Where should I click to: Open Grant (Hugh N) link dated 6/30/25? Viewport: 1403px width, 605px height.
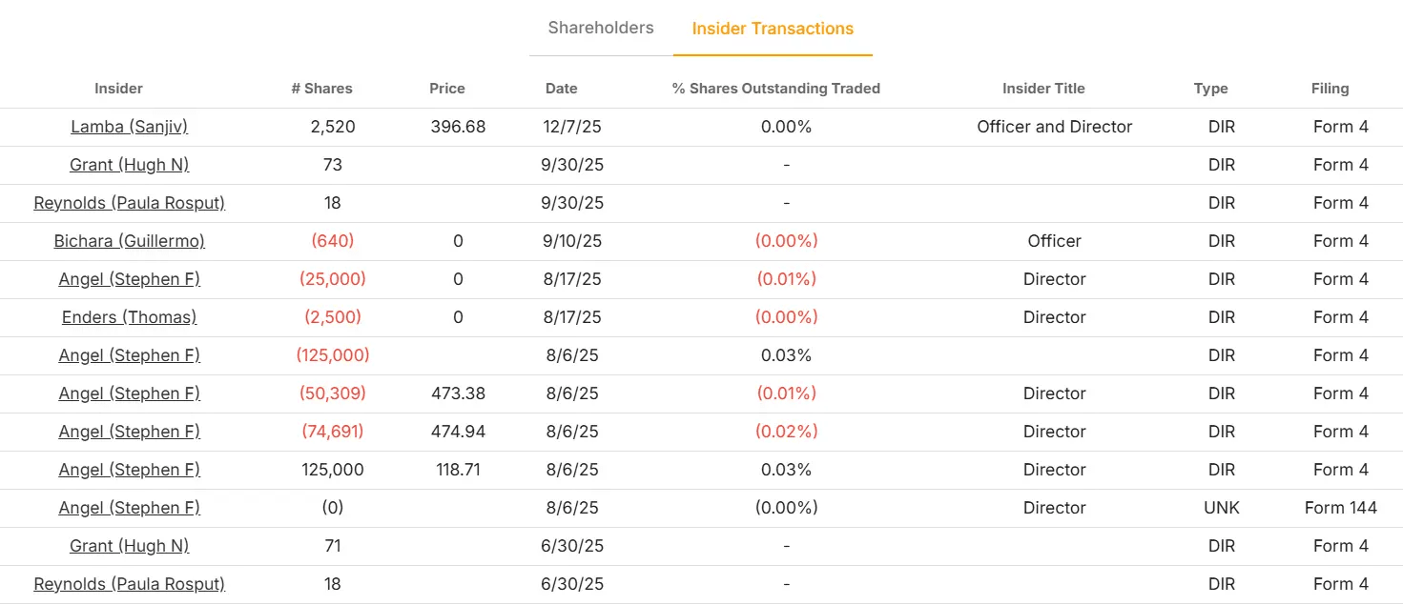pyautogui.click(x=129, y=546)
